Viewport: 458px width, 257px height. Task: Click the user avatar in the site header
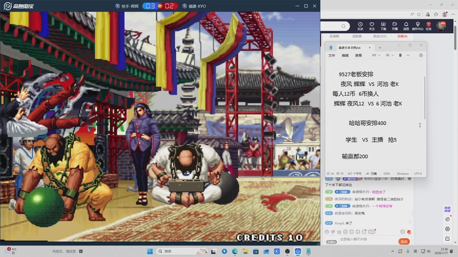tap(441, 26)
